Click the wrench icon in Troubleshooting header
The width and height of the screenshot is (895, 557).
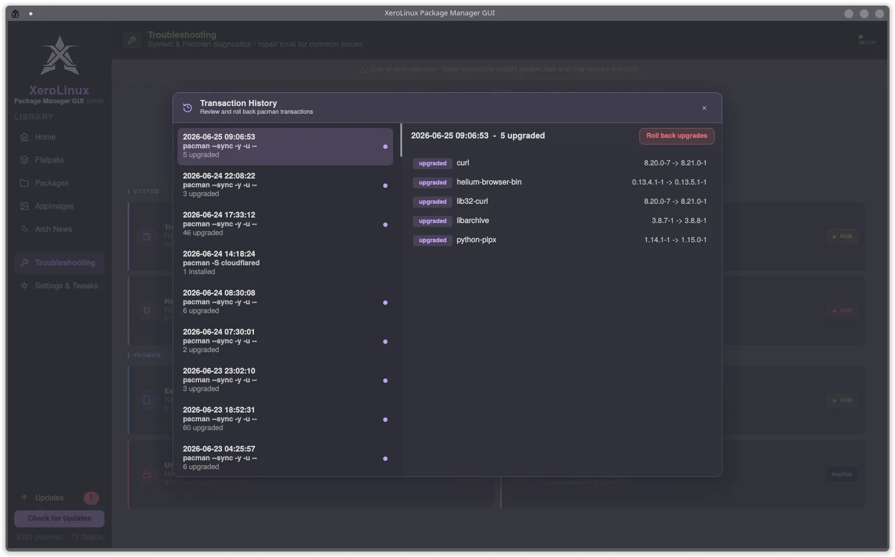pyautogui.click(x=132, y=40)
